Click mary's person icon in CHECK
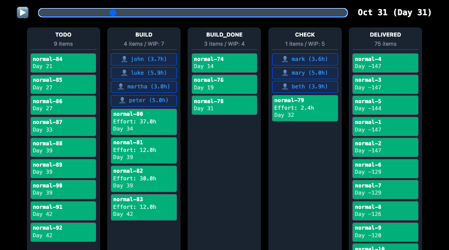The image size is (449, 250). click(x=285, y=73)
